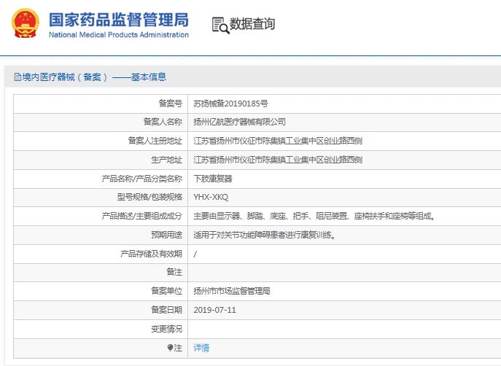This screenshot has width=501, height=366.
Task: Click the 境内医疗器械（备案）基本信息 heading
Action: click(x=94, y=77)
